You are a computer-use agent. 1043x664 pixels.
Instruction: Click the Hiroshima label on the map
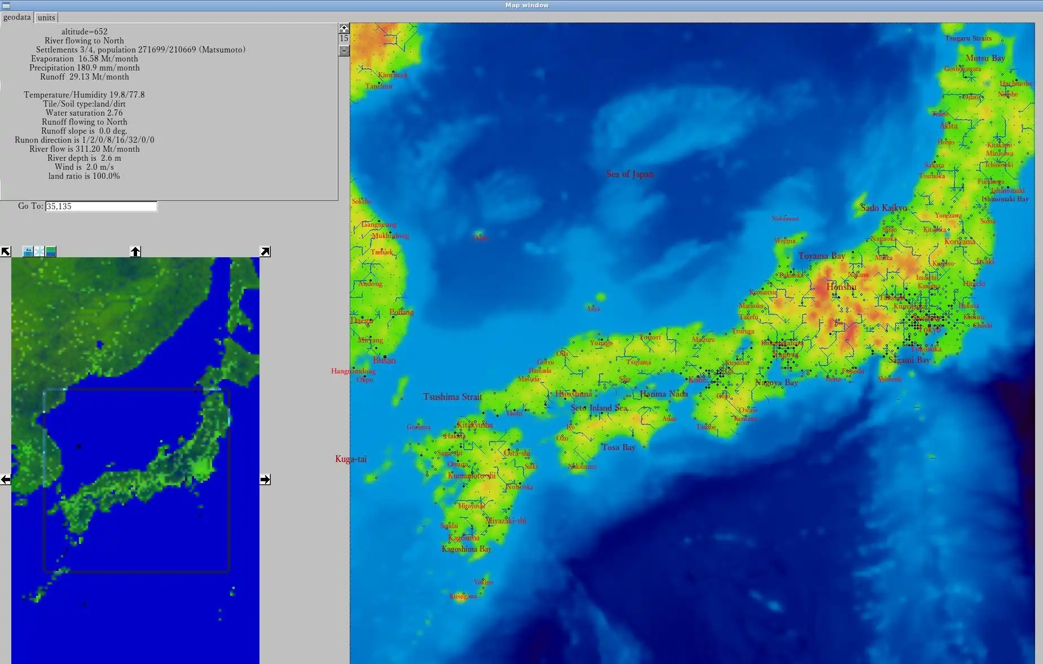(x=574, y=394)
